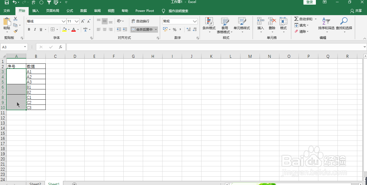Open the File (文件) tab
This screenshot has height=185, width=367.
pyautogui.click(x=7, y=11)
